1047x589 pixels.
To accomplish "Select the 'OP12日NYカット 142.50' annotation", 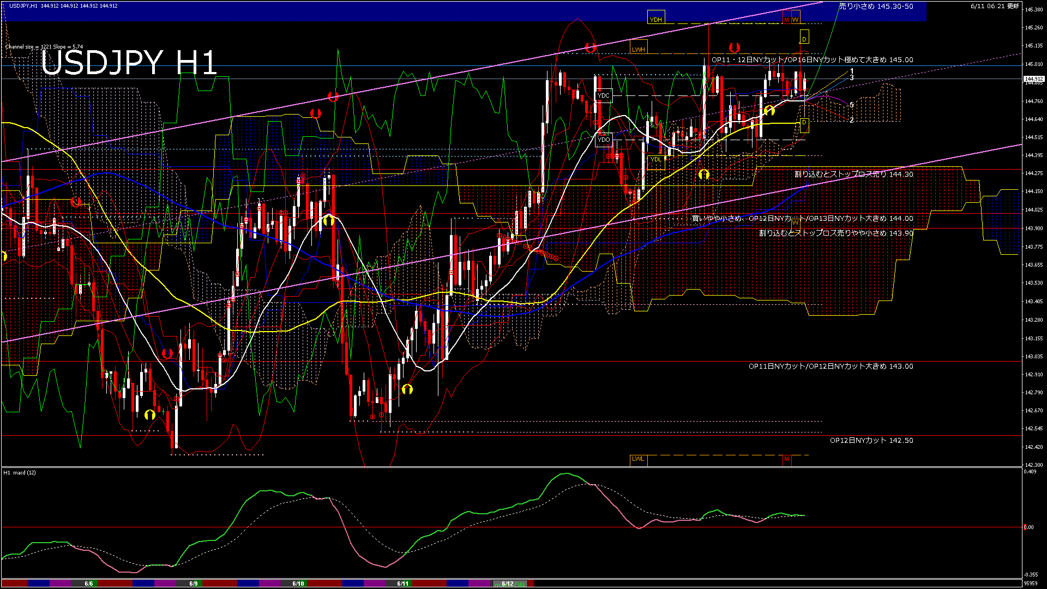I will click(871, 441).
